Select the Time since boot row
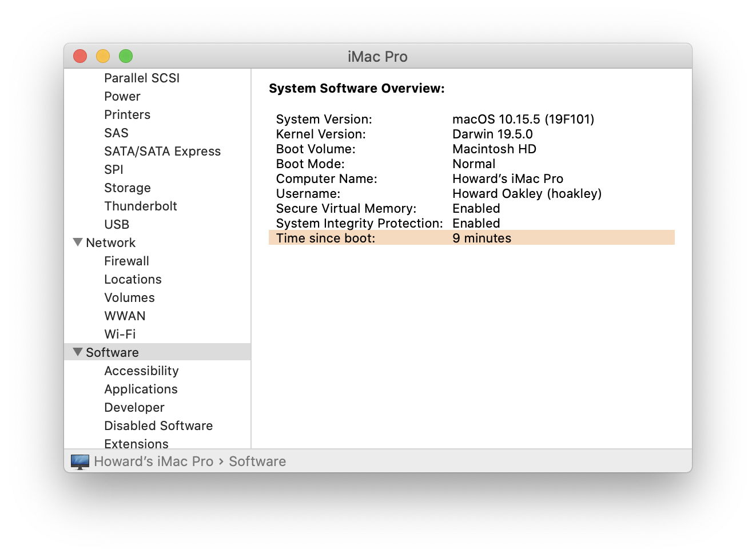Image resolution: width=756 pixels, height=557 pixels. coord(471,238)
